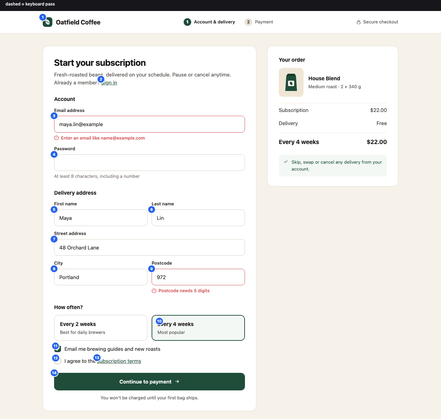Select the Every 4 weeks frequency option
This screenshot has height=419, width=441.
click(x=198, y=328)
